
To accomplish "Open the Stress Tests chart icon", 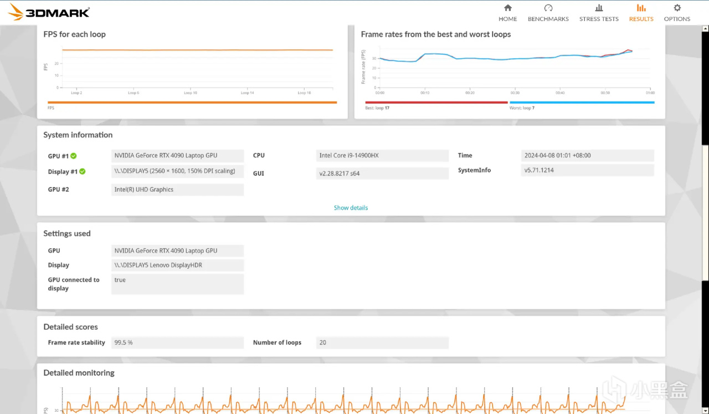I will pyautogui.click(x=599, y=8).
